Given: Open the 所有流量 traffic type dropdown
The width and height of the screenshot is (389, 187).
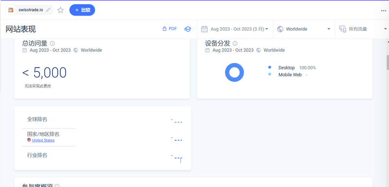Looking at the screenshot, I should pyautogui.click(x=362, y=29).
